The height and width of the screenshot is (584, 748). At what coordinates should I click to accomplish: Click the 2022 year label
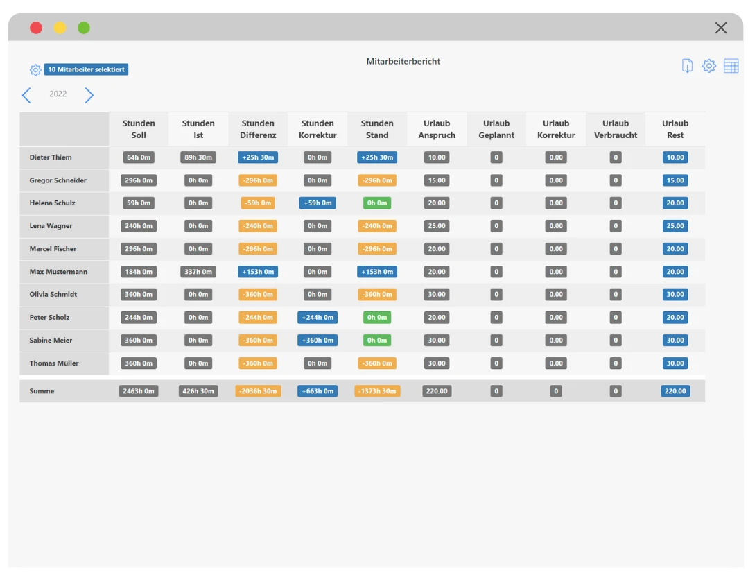pyautogui.click(x=58, y=94)
